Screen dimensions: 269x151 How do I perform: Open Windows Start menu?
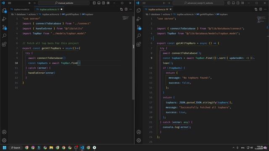(x=5, y=148)
